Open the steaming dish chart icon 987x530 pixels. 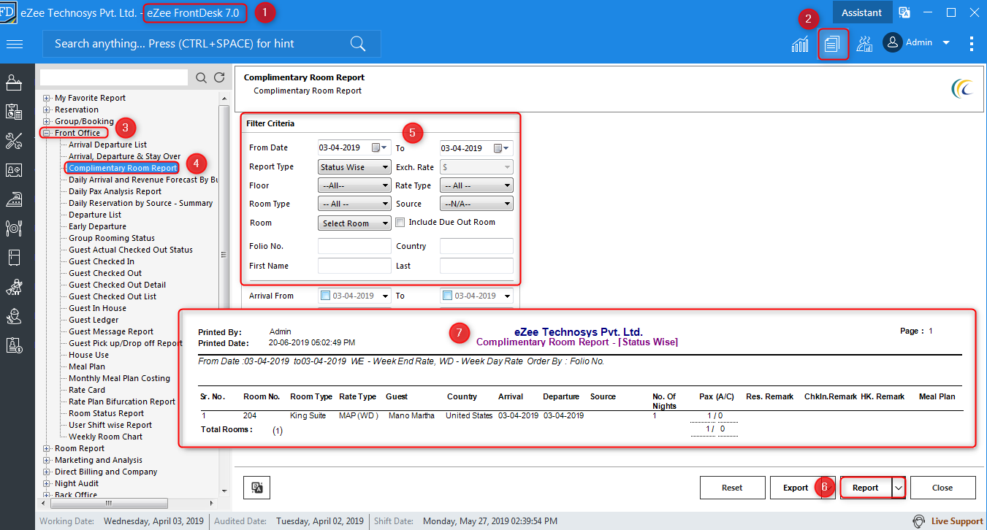864,44
